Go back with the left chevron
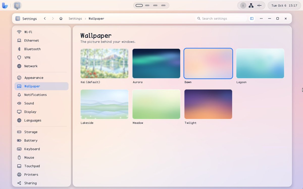The width and height of the screenshot is (303, 189). 45,19
